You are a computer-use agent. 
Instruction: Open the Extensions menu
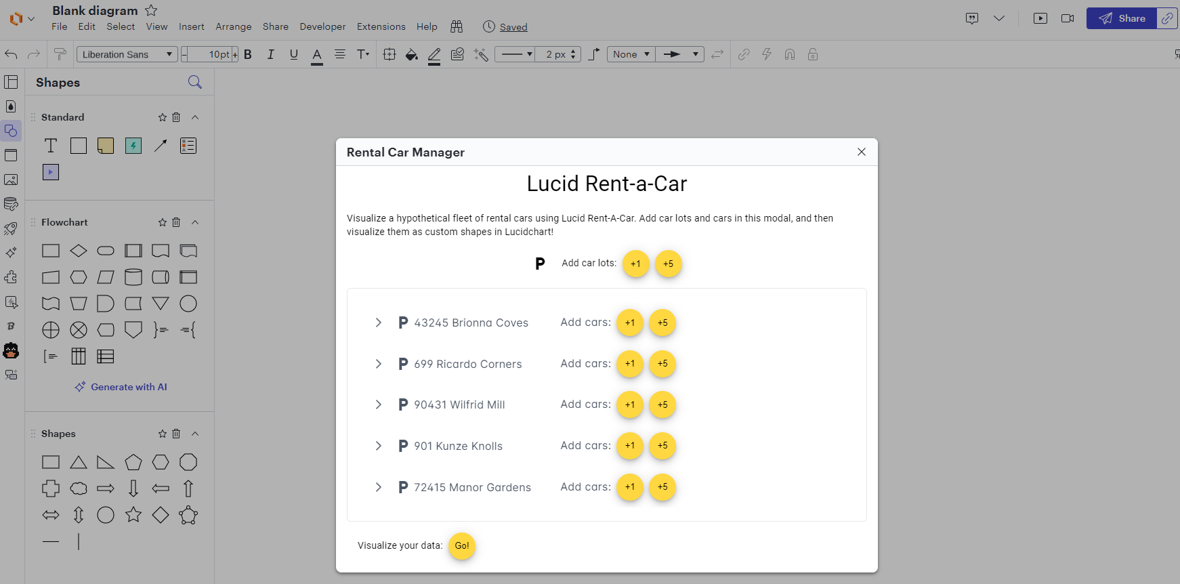(381, 26)
